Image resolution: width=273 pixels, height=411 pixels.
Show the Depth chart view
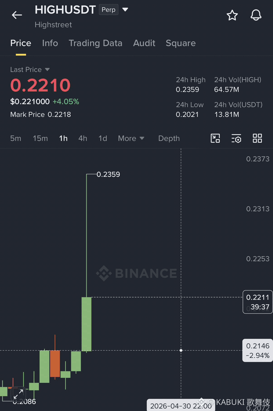click(x=169, y=138)
